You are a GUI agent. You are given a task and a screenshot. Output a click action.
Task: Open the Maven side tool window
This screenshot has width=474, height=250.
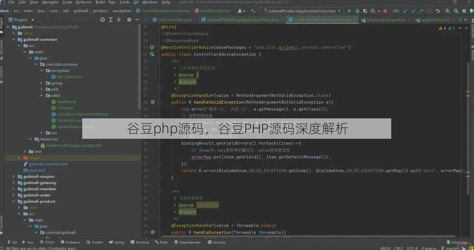click(x=472, y=53)
